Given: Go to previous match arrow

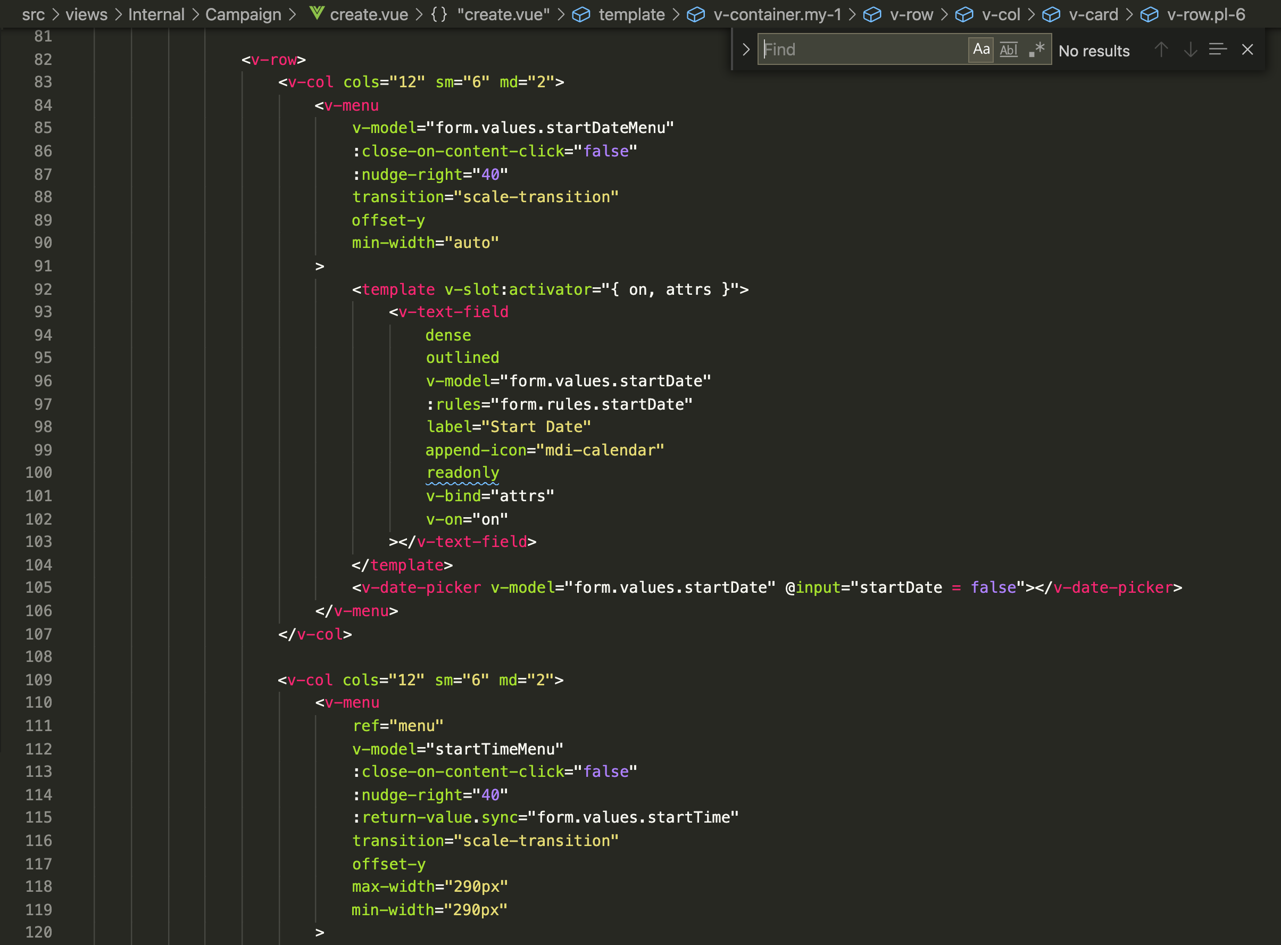Looking at the screenshot, I should pos(1161,50).
